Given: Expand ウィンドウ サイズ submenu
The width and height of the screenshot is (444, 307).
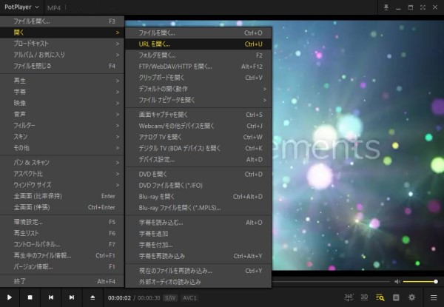Looking at the screenshot, I should pyautogui.click(x=62, y=185).
